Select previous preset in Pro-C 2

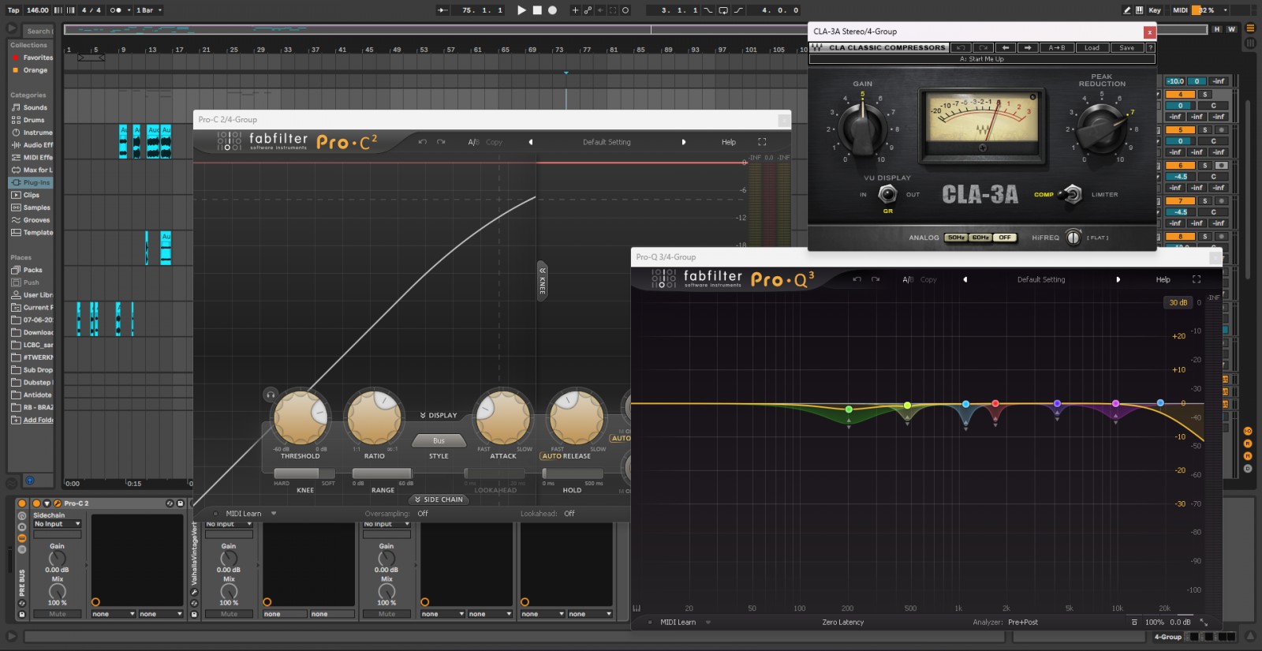click(531, 142)
